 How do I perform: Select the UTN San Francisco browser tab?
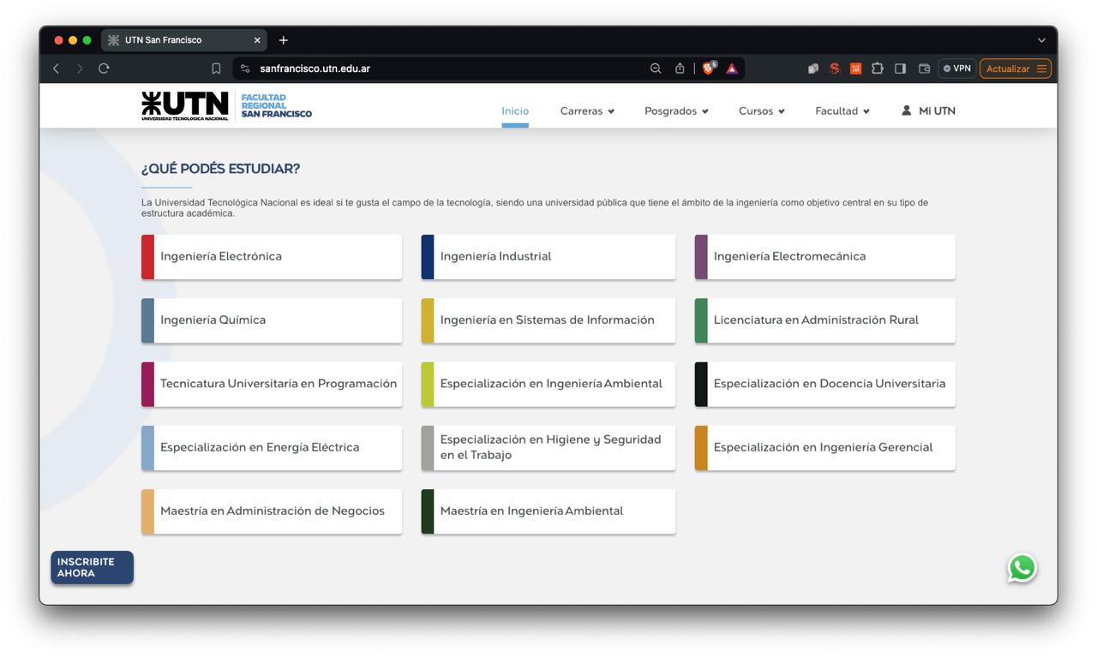(x=184, y=40)
